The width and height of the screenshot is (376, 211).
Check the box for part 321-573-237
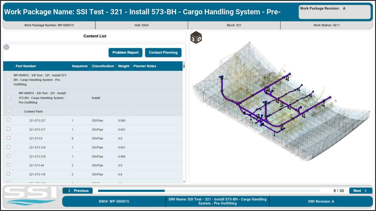8,120
